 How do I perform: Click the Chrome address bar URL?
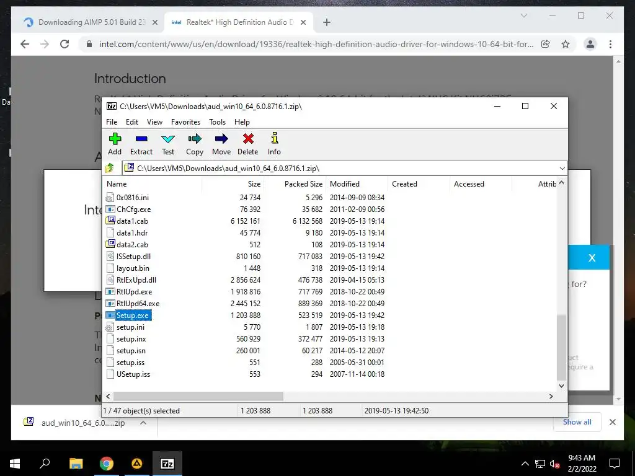point(316,44)
